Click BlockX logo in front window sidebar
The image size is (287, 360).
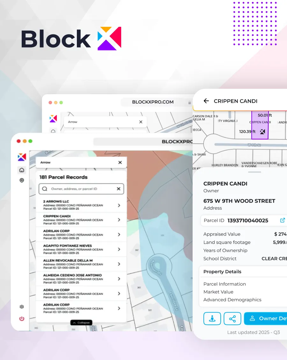22,157
